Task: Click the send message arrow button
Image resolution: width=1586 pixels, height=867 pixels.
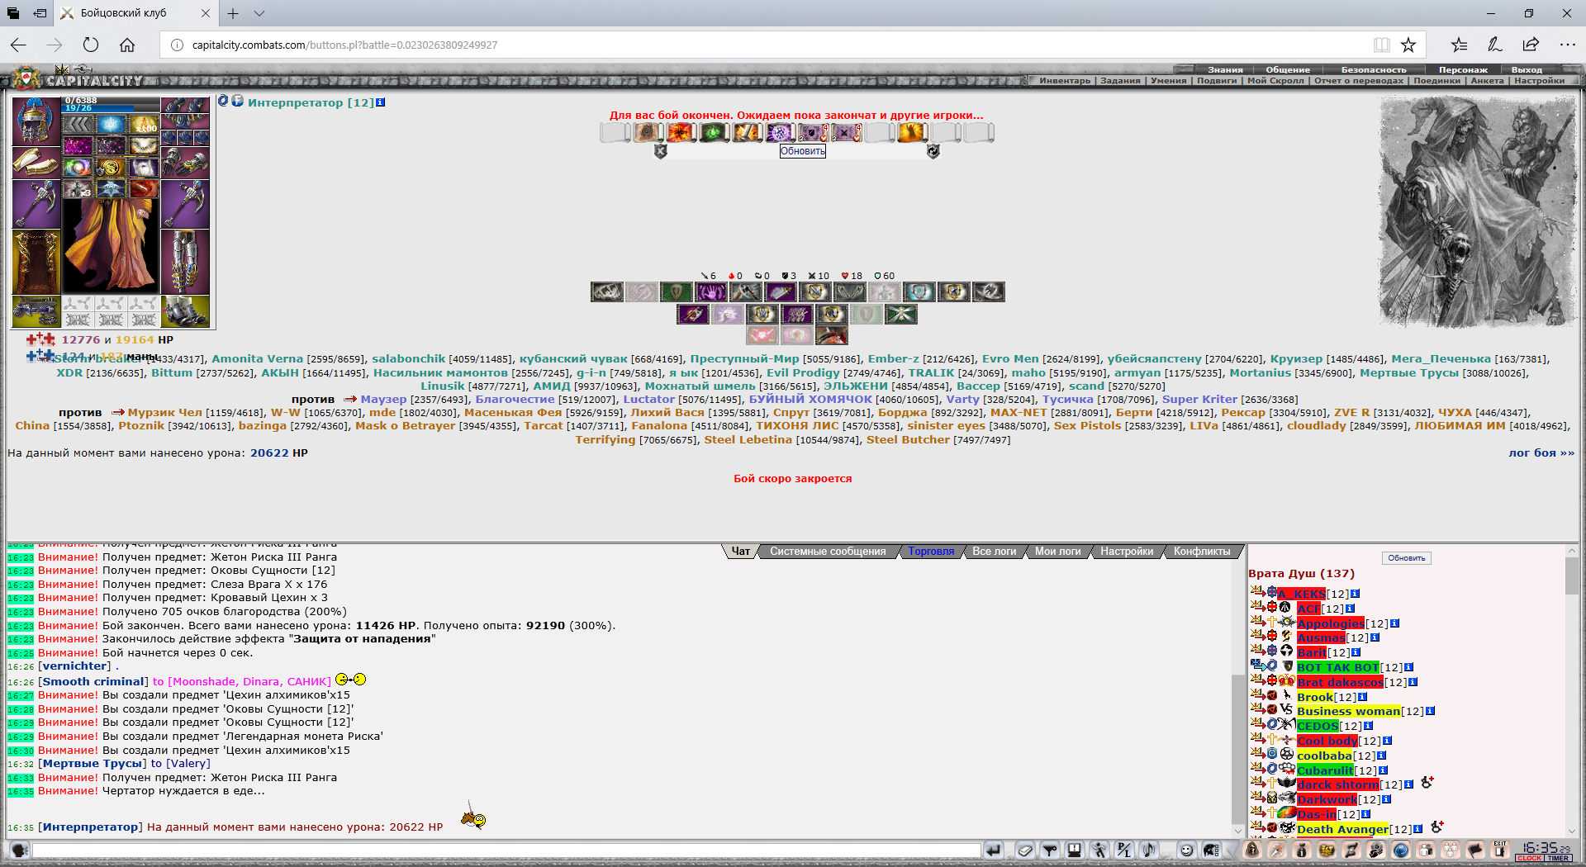Action: pyautogui.click(x=994, y=850)
